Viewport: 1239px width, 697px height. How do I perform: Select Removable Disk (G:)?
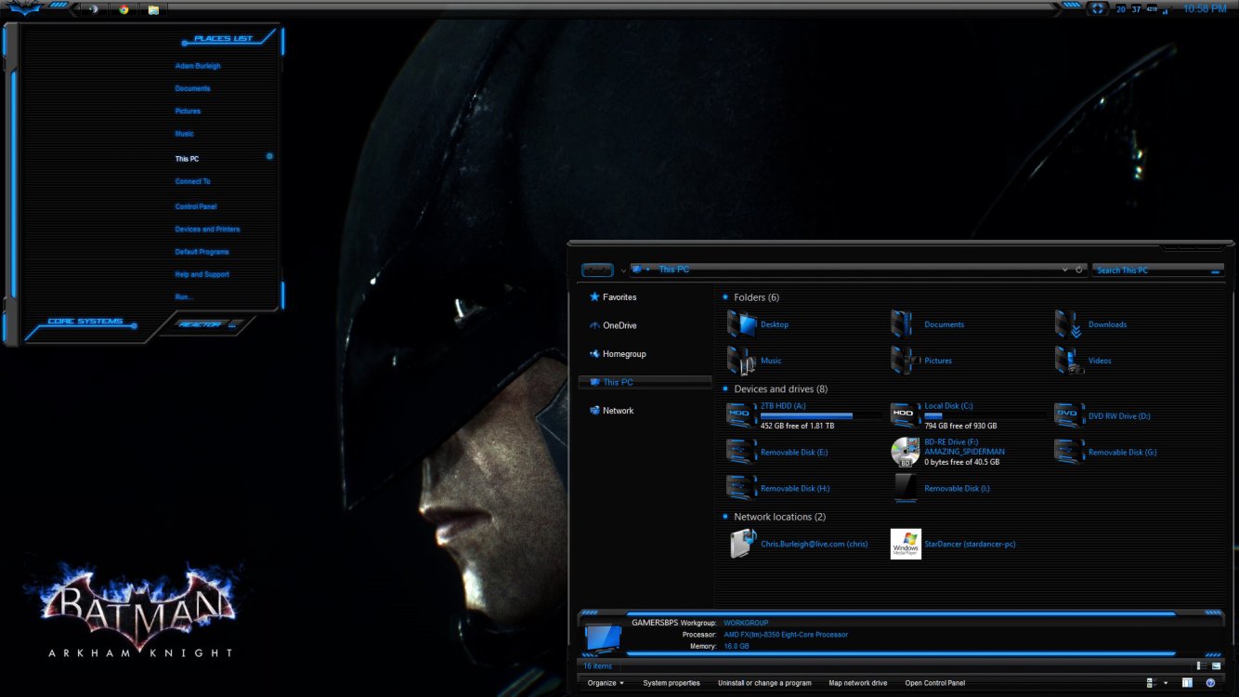[1106, 452]
